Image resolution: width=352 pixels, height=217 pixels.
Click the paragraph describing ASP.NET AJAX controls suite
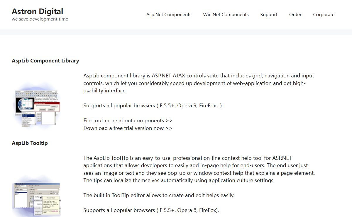199,83
